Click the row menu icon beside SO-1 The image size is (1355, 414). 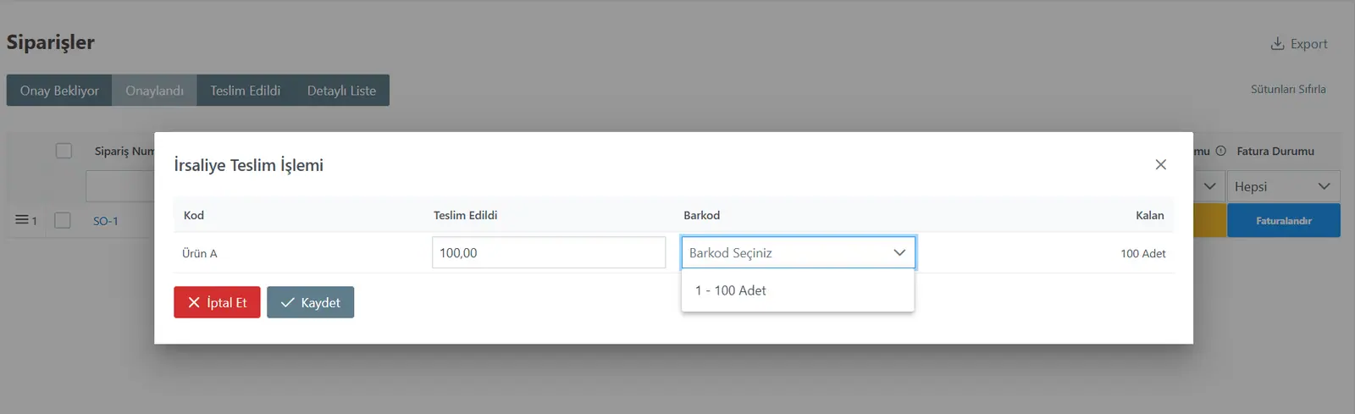click(x=22, y=220)
